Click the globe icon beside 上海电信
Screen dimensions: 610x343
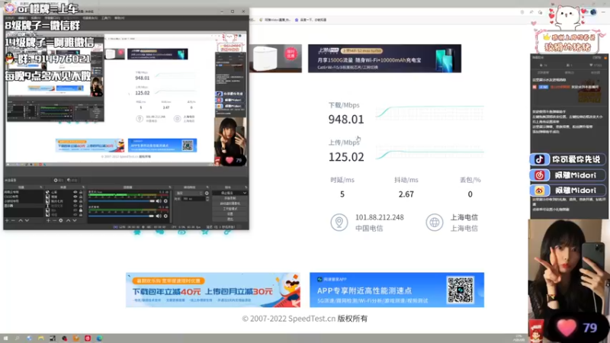[x=434, y=223]
